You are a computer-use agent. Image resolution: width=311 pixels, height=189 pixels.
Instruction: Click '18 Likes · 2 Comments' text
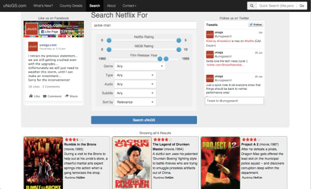[x=44, y=86]
